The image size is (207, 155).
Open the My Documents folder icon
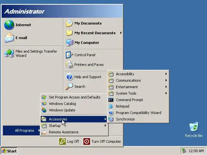[69, 23]
